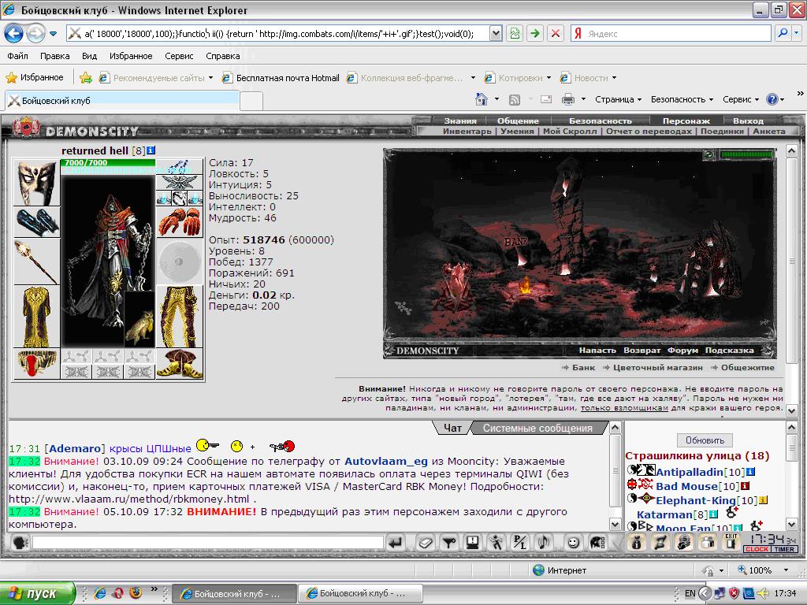Switch to Системные сообщения tab
This screenshot has width=807, height=605.
point(537,428)
